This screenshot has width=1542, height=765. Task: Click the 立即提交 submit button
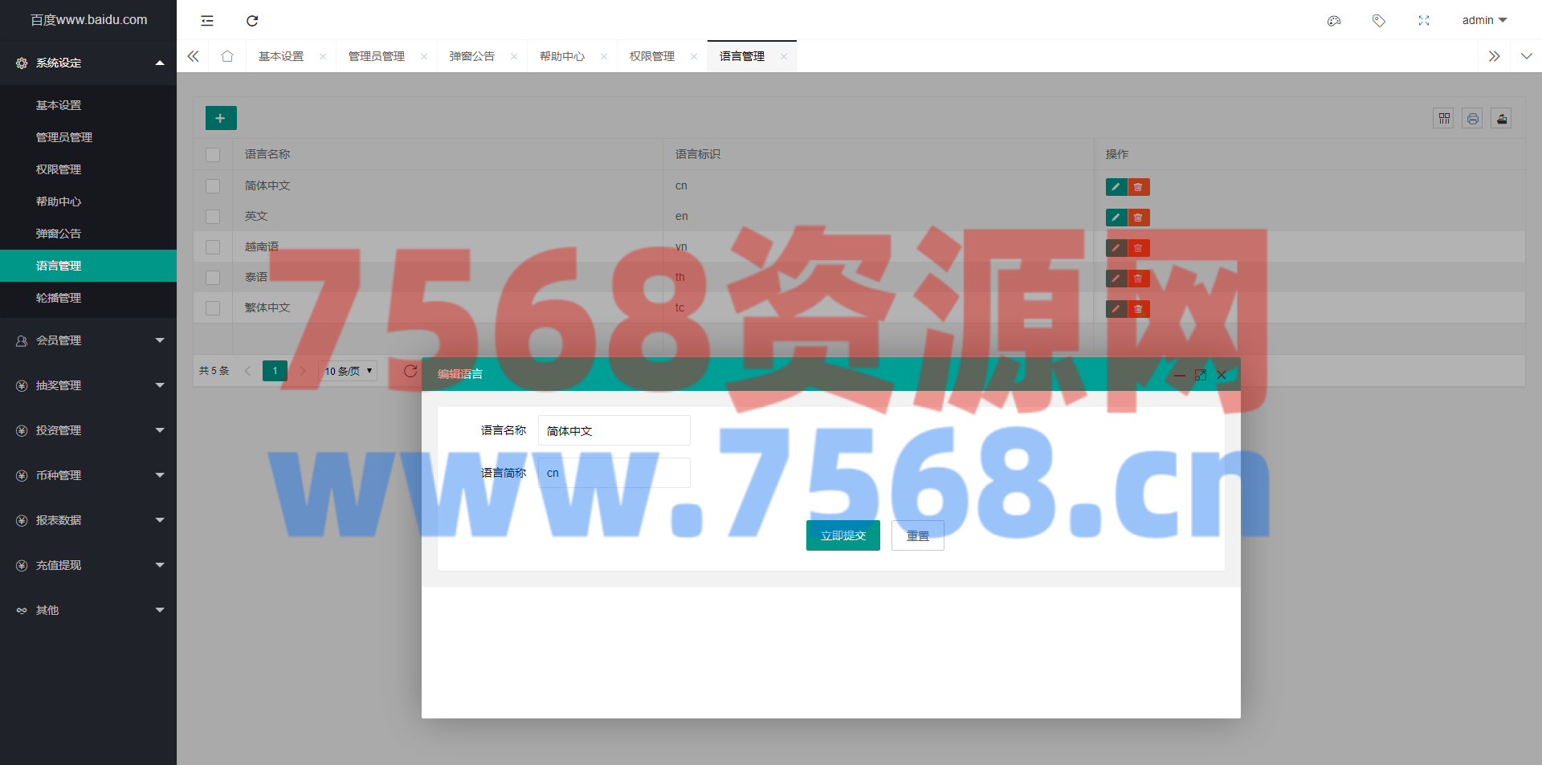coord(842,535)
